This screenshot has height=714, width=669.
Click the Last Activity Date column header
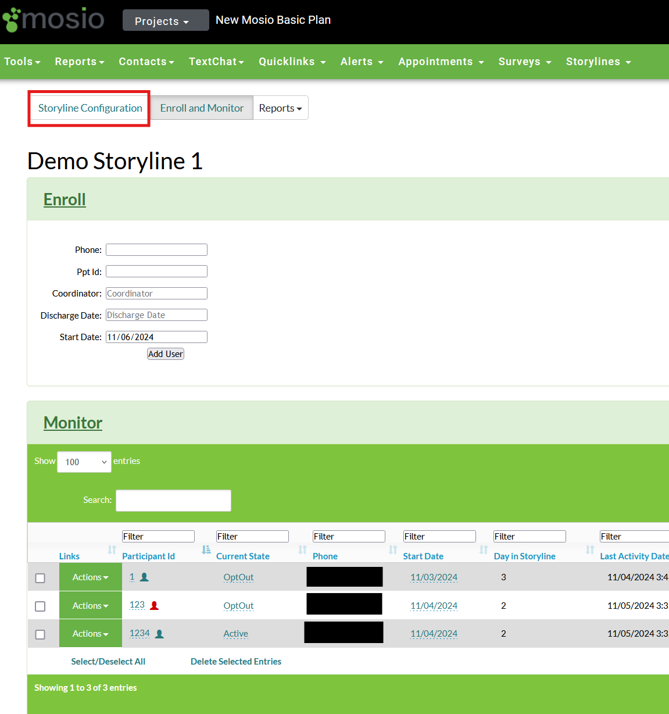pos(634,556)
